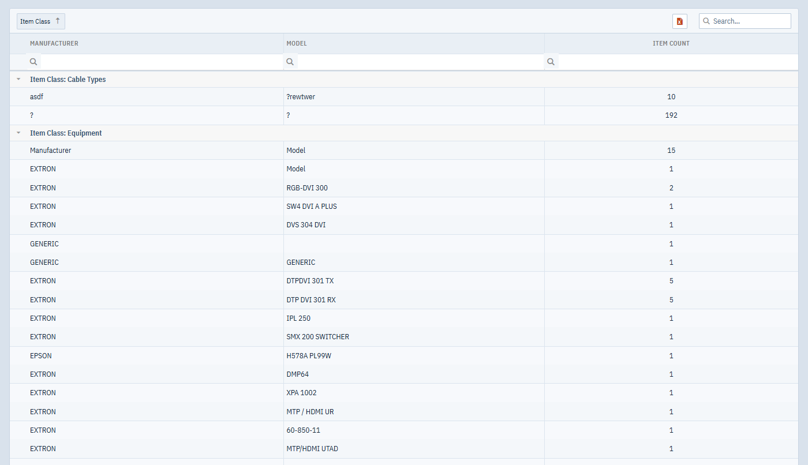Click the Manufacturer filter input field
Screen dimensions: 808x465
pos(162,62)
